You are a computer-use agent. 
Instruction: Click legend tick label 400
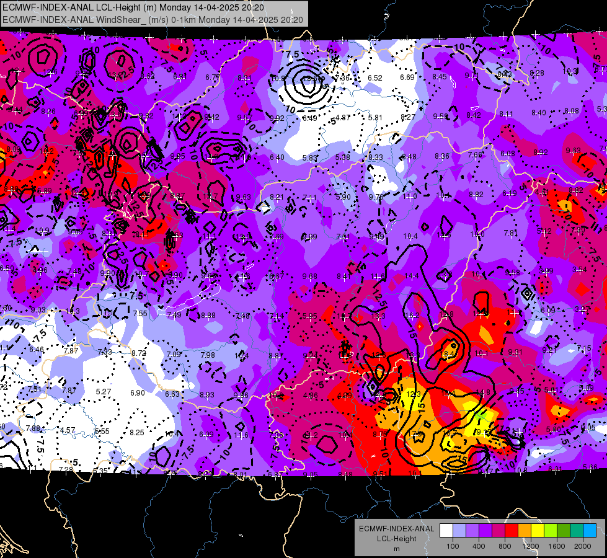479,546
